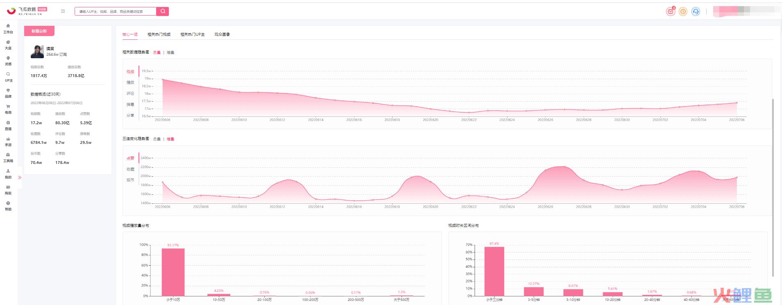Select 增量 for 相关数据趋势图
Viewport: 782px width, 305px height.
(x=170, y=52)
